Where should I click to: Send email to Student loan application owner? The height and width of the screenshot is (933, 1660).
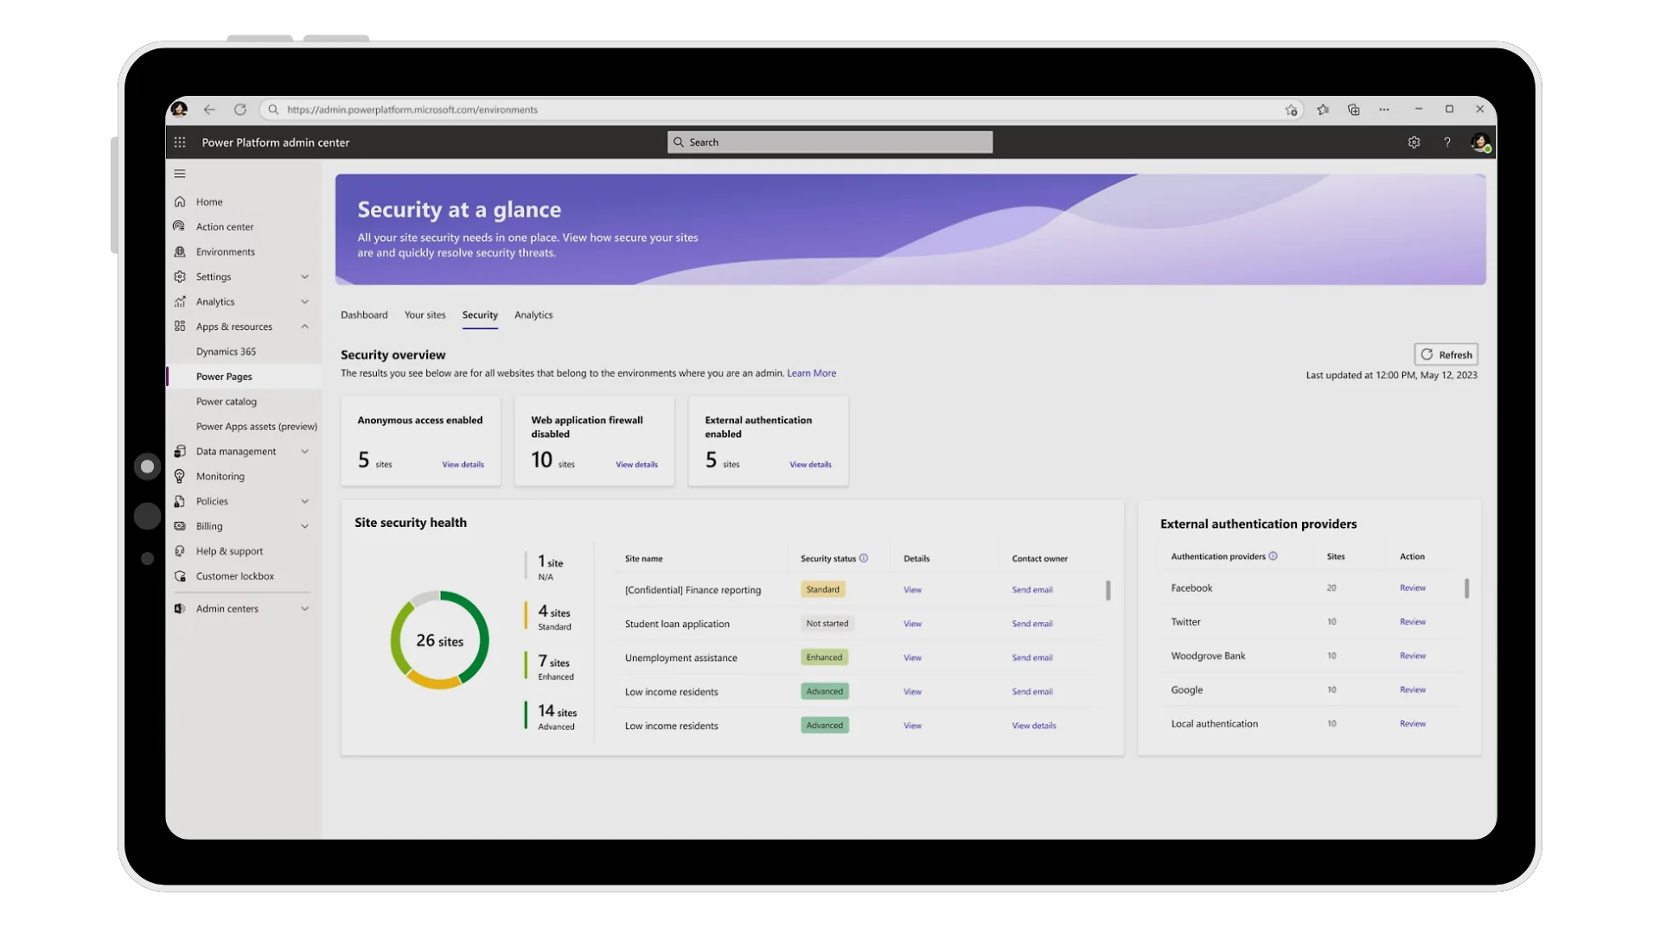point(1032,624)
